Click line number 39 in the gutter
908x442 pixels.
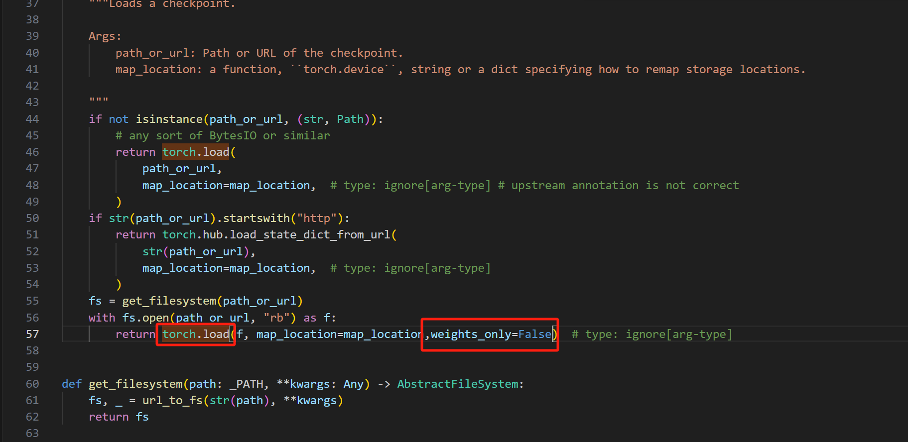(x=32, y=36)
